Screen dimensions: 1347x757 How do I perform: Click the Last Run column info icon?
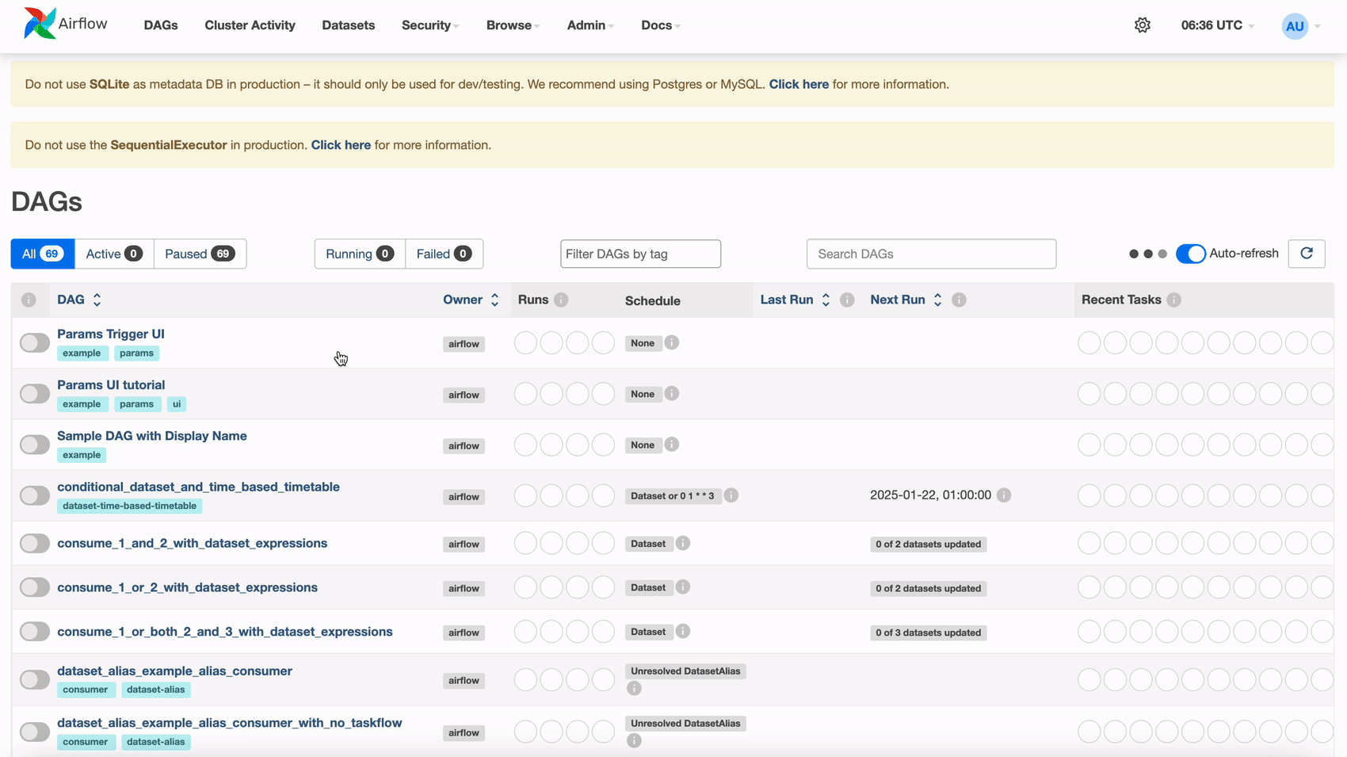pos(846,300)
